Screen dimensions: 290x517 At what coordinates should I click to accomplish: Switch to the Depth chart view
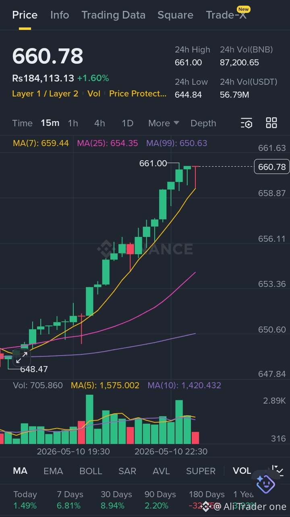(203, 123)
